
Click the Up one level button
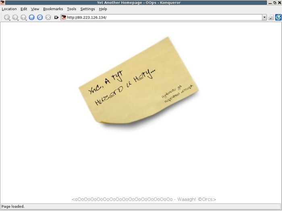coord(23,18)
